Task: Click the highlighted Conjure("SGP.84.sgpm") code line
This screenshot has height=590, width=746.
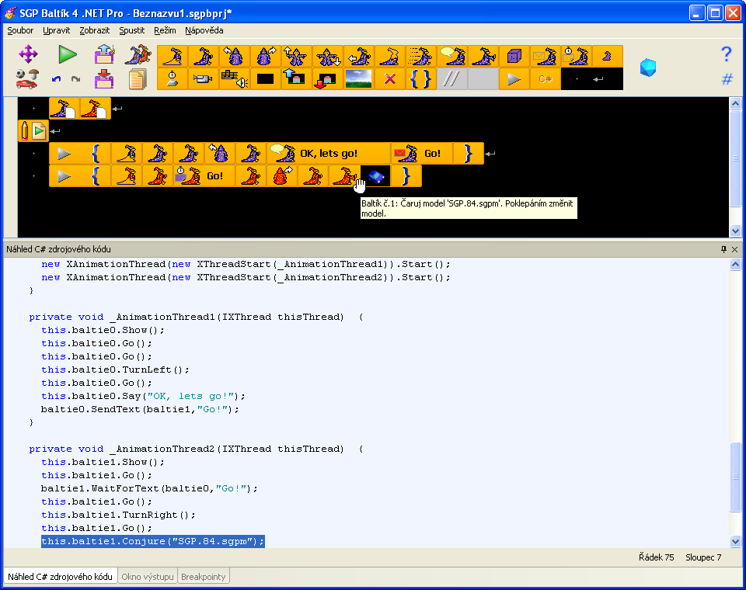Action: pyautogui.click(x=153, y=541)
